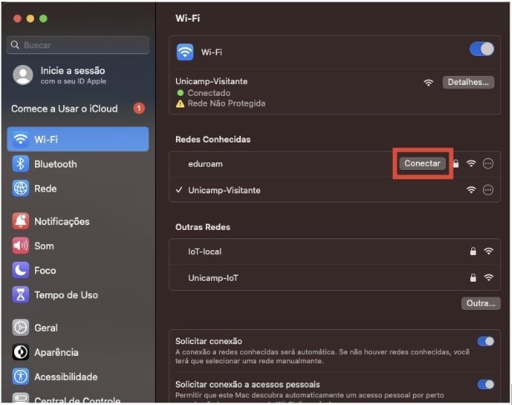Click the Wi-Fi icon in the sidebar
The height and width of the screenshot is (405, 512).
20,139
